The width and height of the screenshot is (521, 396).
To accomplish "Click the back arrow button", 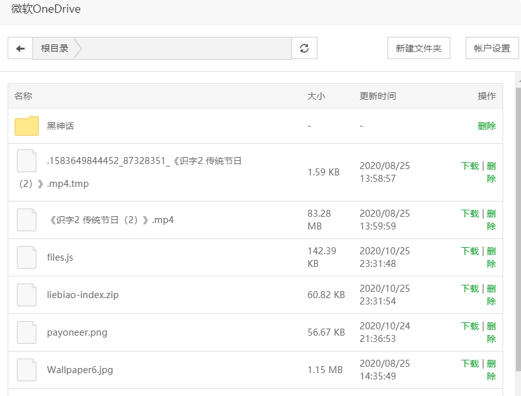I will (20, 48).
